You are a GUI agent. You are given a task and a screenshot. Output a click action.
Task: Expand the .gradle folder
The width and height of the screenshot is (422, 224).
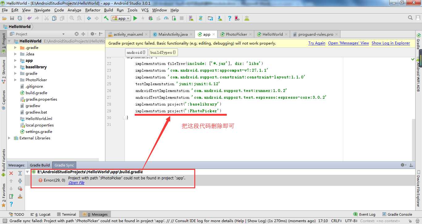tap(15, 48)
